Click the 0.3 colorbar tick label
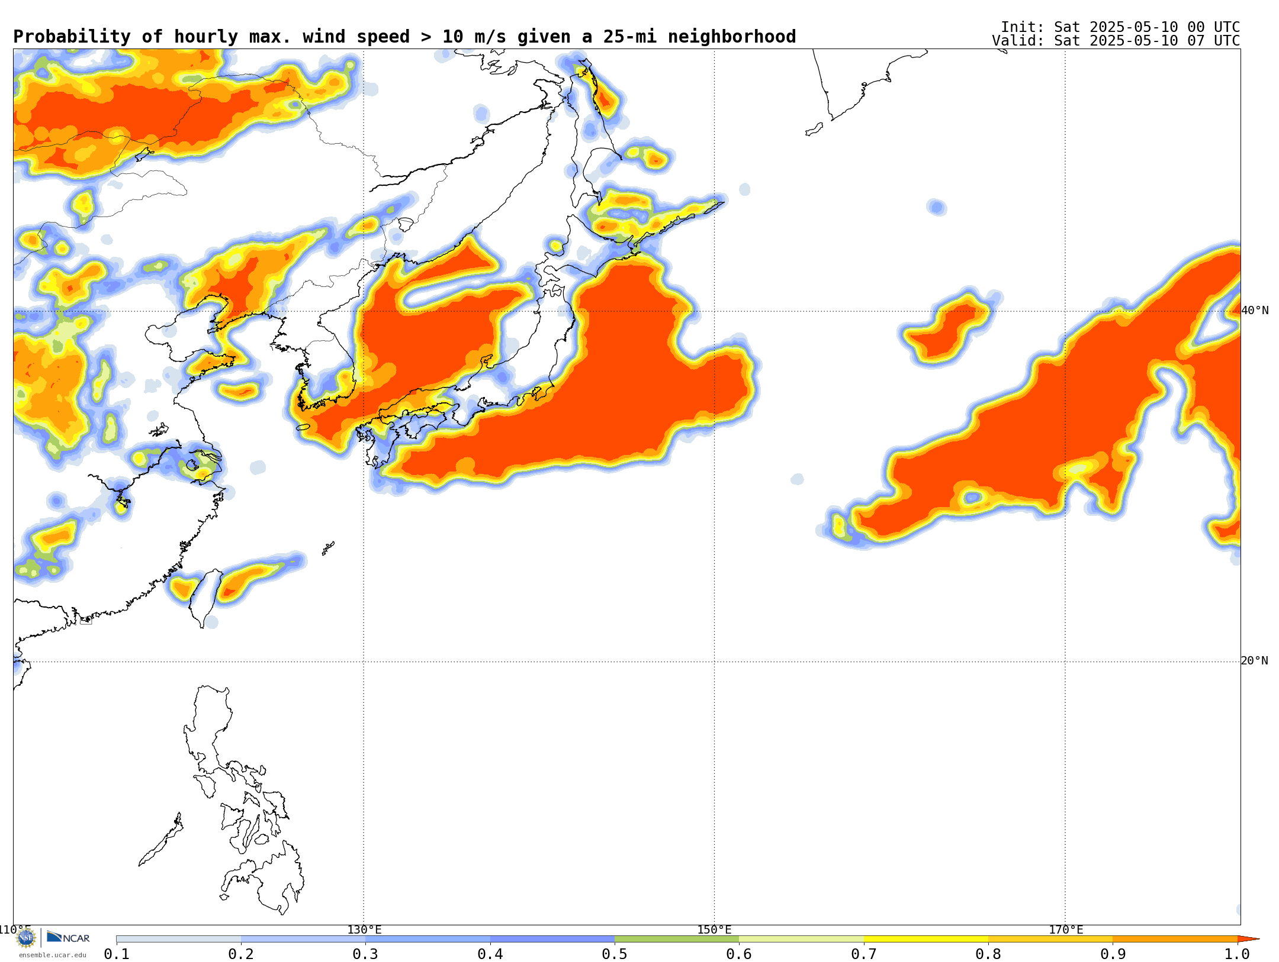The width and height of the screenshot is (1279, 962). coord(365,954)
